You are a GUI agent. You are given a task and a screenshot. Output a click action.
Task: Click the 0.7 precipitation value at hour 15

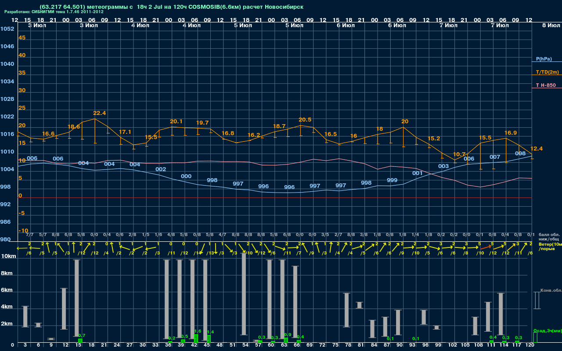point(82,336)
